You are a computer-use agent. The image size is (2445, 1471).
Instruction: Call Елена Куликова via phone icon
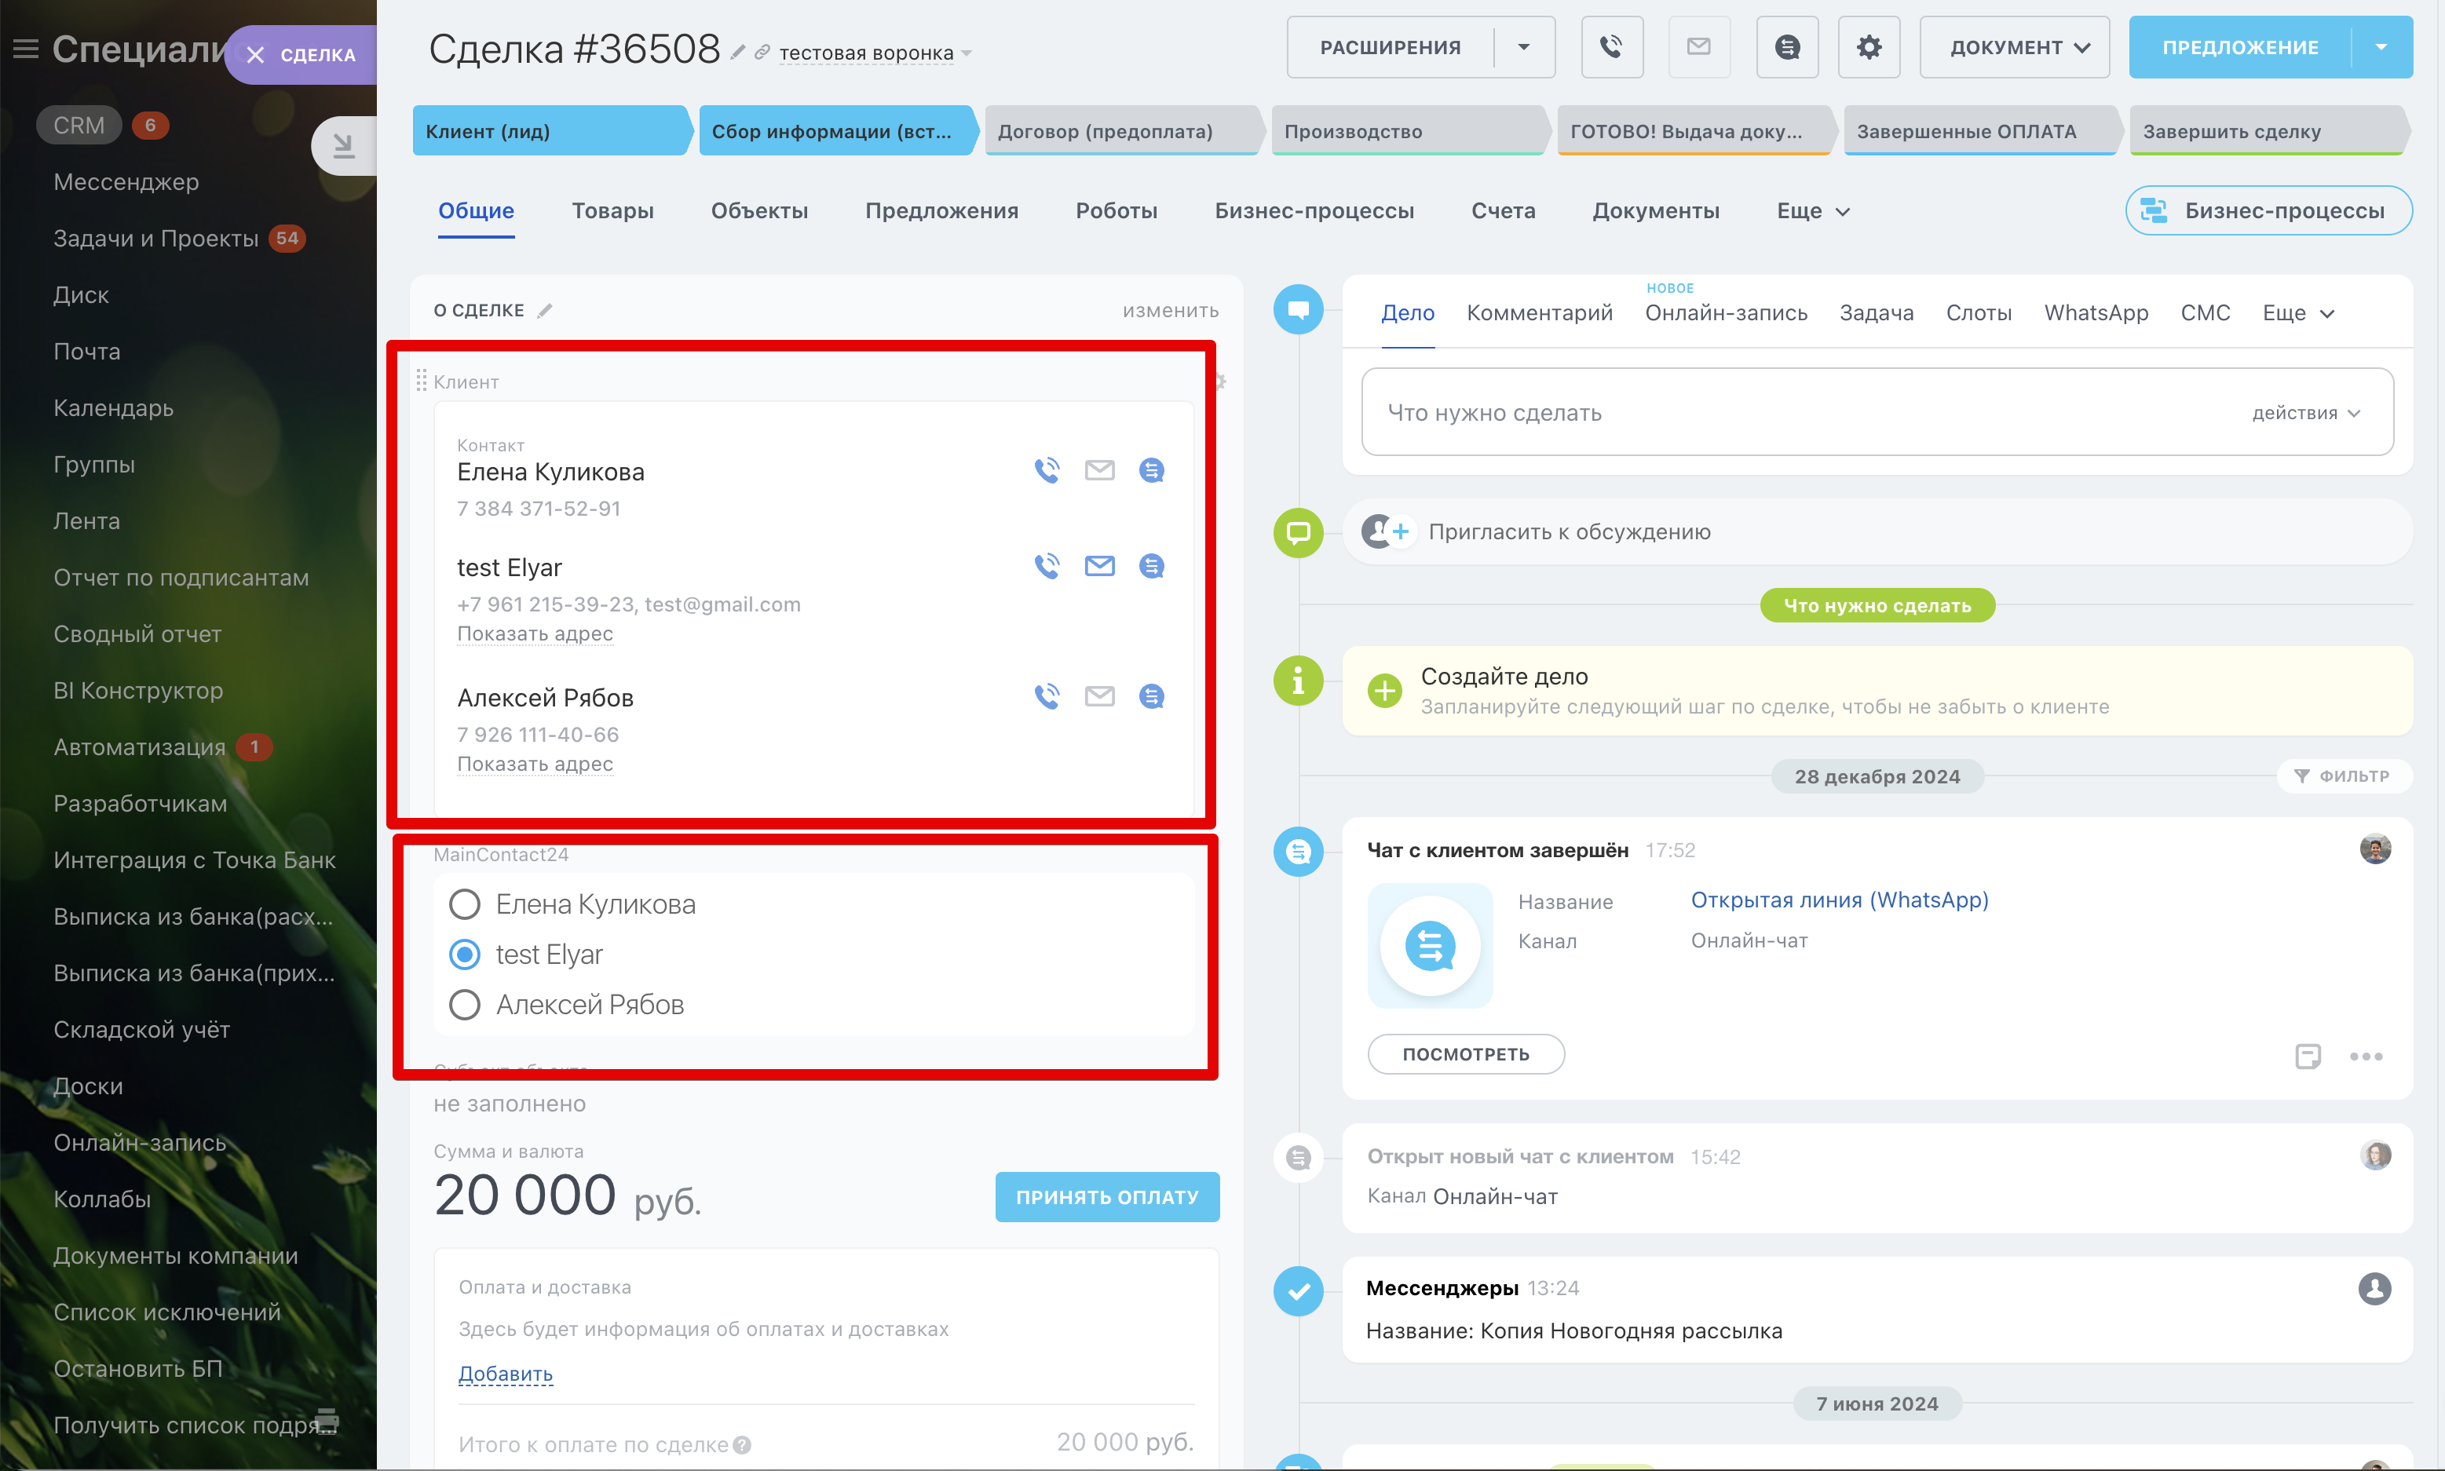coord(1047,470)
